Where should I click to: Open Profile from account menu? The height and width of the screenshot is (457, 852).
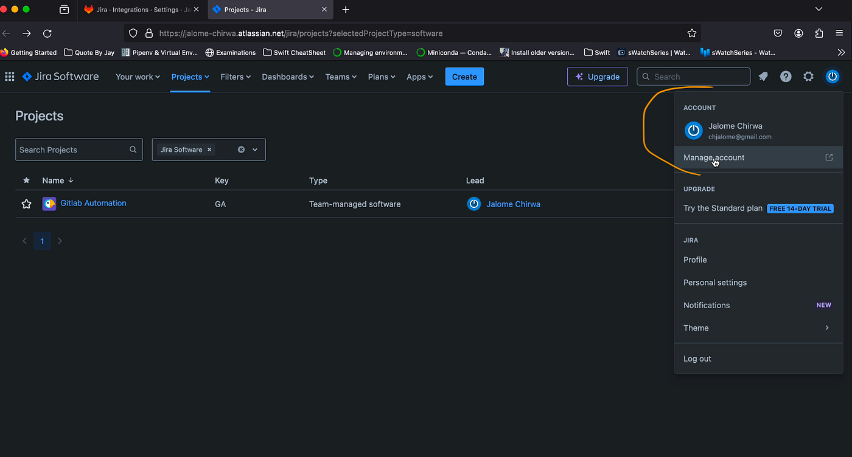click(758, 259)
